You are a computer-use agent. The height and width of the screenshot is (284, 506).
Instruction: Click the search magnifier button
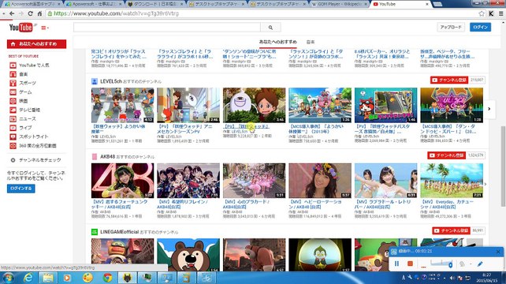point(270,28)
